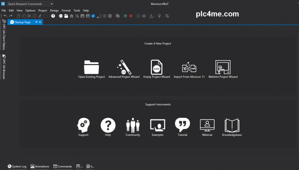
Task: Open the Tools menu
Action: 77,11
